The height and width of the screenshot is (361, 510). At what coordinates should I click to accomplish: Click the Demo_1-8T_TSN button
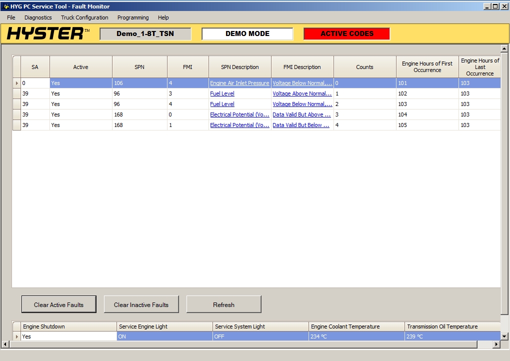click(x=145, y=33)
